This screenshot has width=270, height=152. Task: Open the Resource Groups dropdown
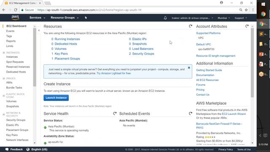point(65,18)
